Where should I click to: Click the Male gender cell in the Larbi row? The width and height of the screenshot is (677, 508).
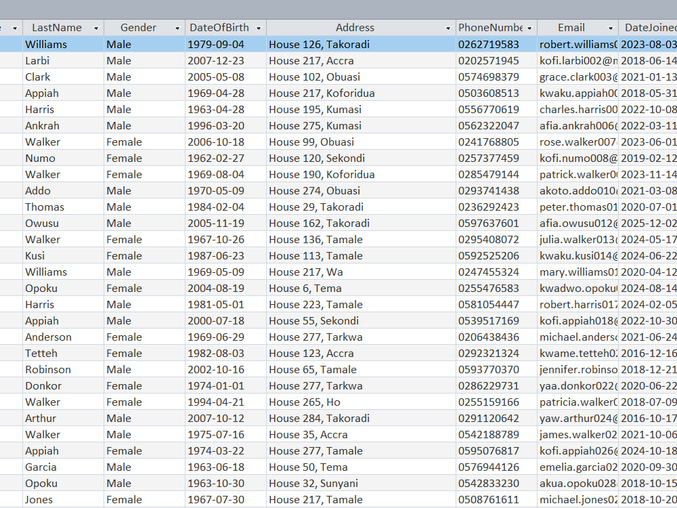[x=144, y=60]
